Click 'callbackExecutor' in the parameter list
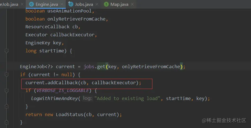The width and height of the screenshot is (251, 128). [72, 35]
